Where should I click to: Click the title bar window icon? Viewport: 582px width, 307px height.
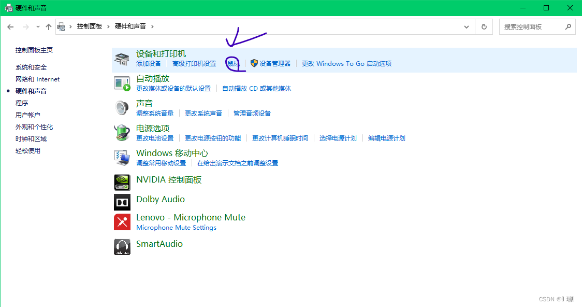pyautogui.click(x=8, y=8)
